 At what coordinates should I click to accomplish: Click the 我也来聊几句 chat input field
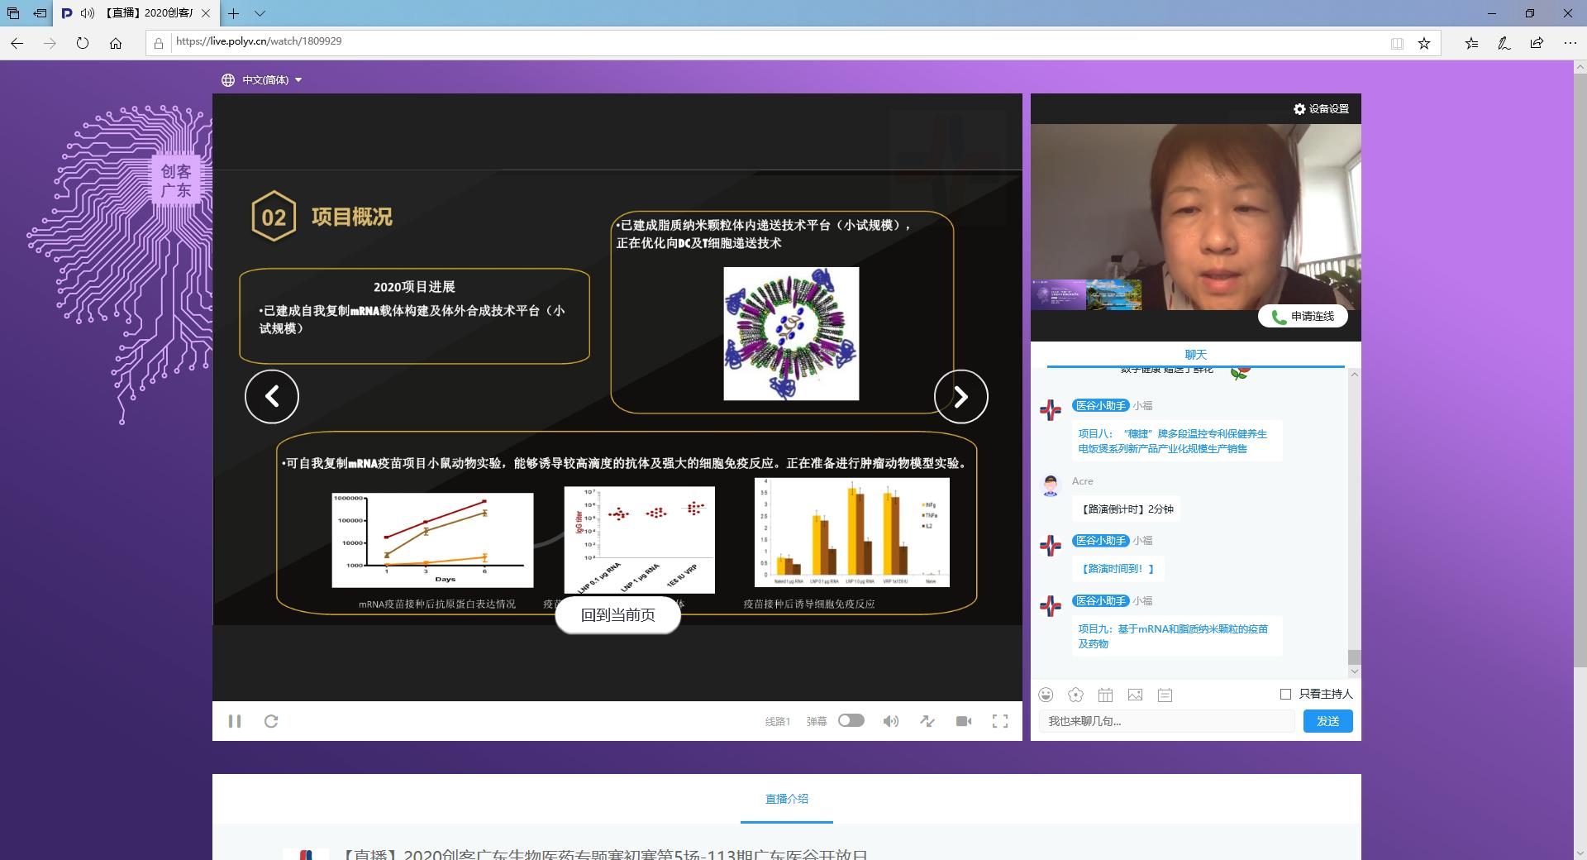1165,721
